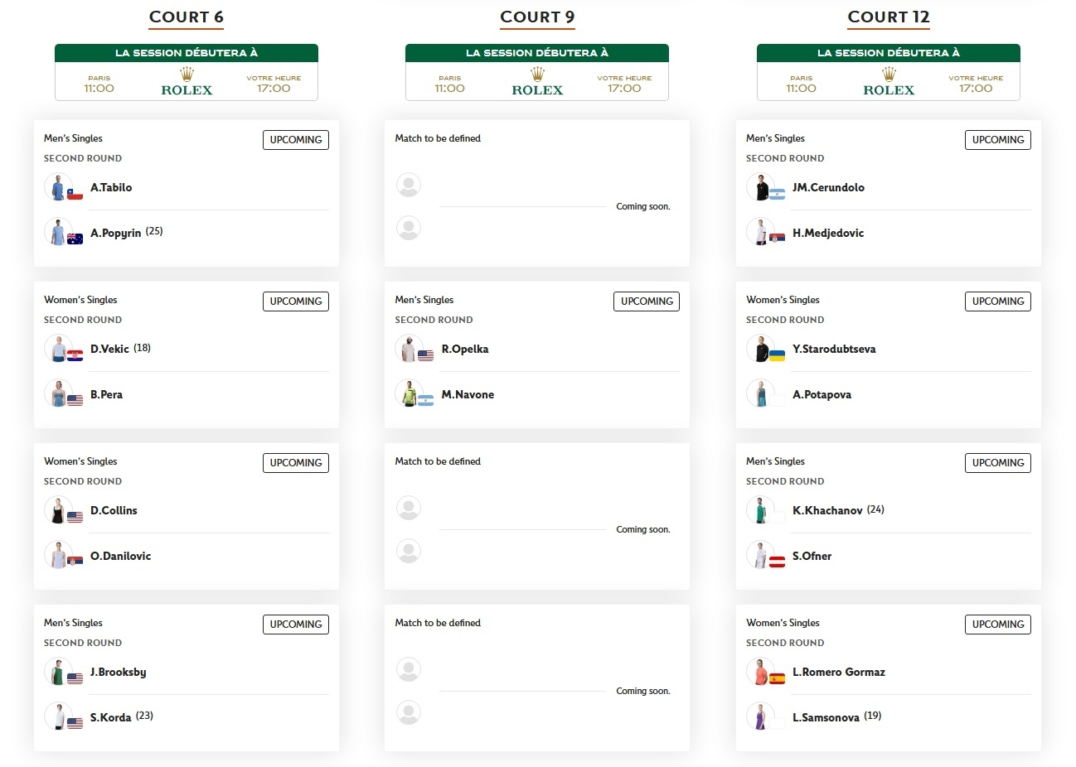Click the USA flag beside S.Korda
This screenshot has height=767, width=1076.
[75, 723]
